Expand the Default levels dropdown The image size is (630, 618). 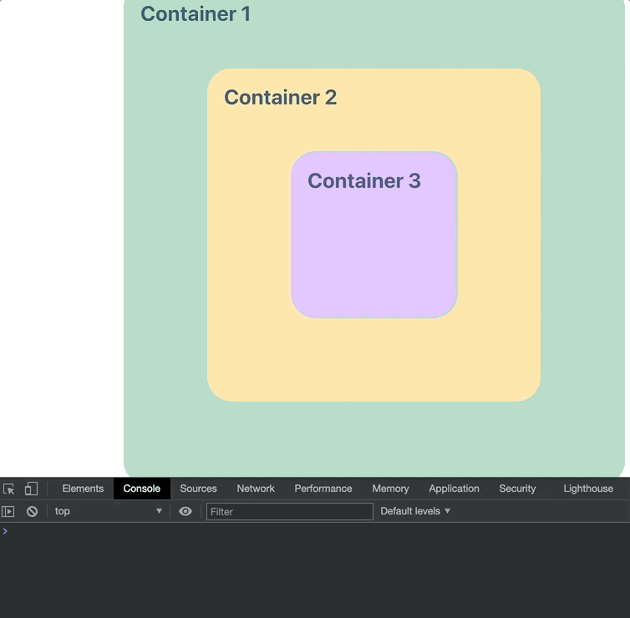pos(415,511)
